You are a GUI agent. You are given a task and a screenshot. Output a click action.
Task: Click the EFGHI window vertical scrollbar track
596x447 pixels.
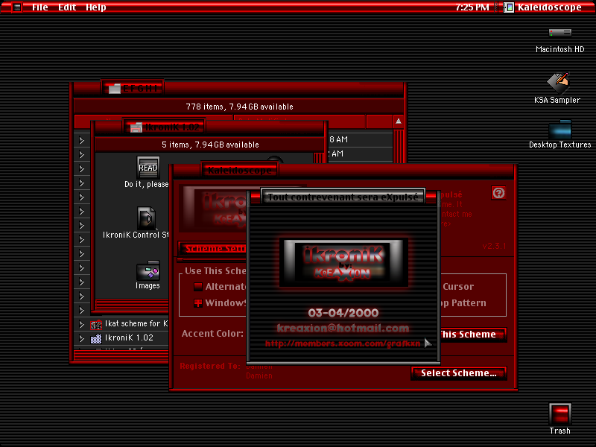(399, 146)
